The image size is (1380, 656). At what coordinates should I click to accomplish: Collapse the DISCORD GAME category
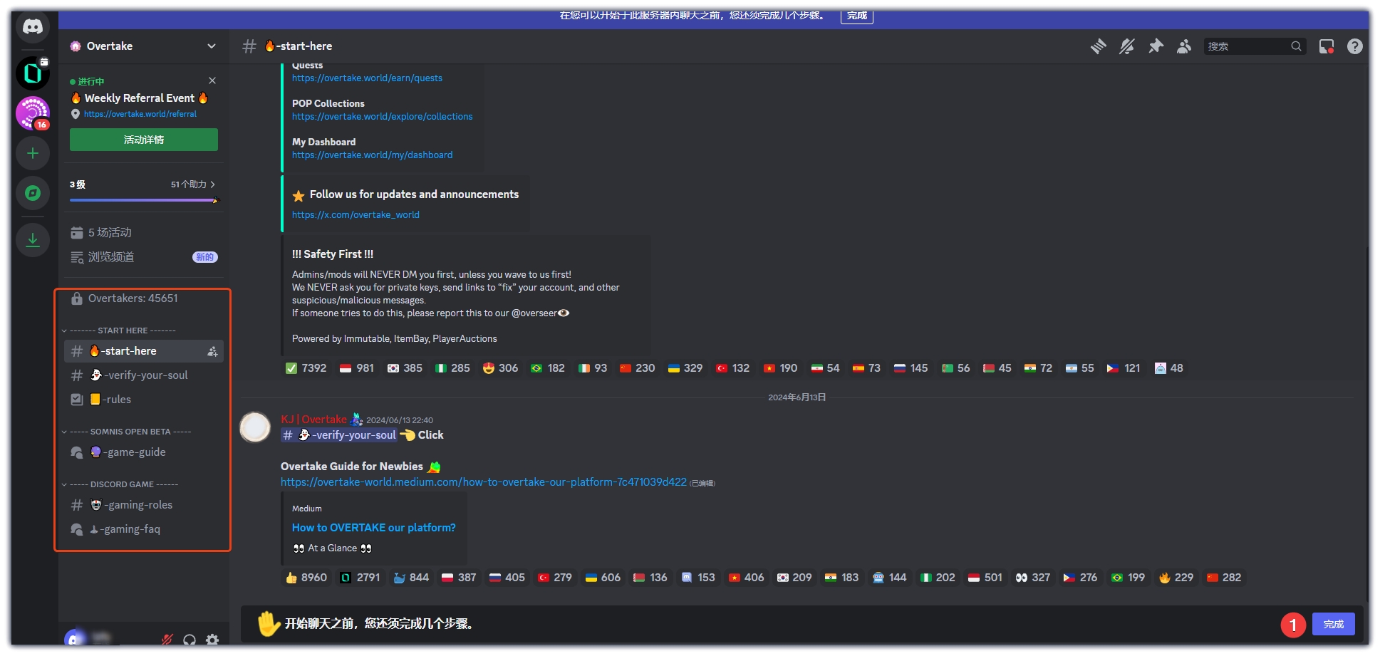point(122,484)
